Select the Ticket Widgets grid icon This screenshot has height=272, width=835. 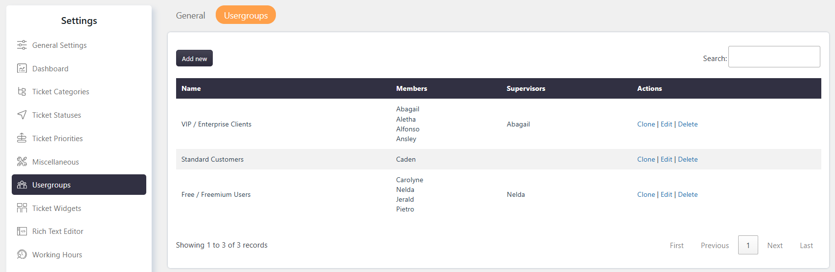pyautogui.click(x=22, y=208)
